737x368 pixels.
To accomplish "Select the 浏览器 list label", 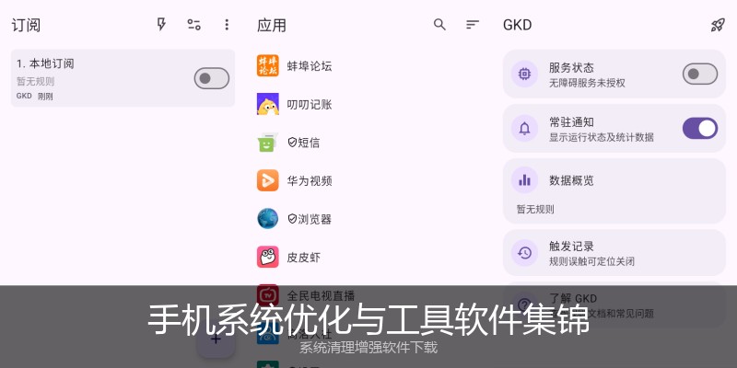I will point(314,219).
